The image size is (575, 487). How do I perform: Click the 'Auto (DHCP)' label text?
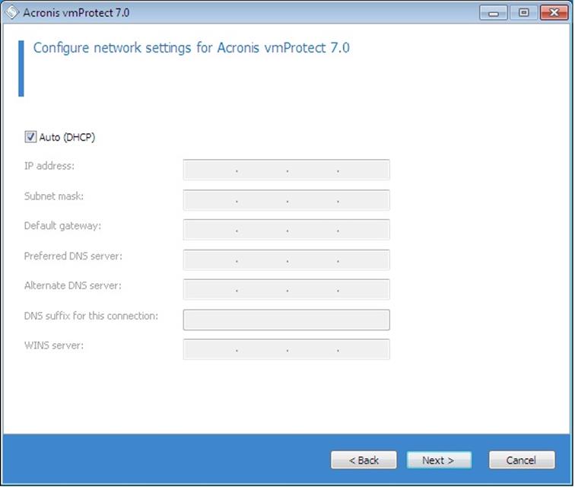pos(67,137)
